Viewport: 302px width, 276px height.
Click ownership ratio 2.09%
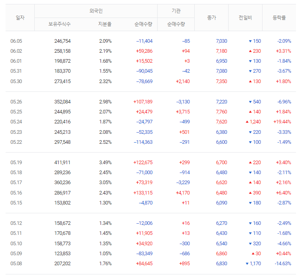[x=105, y=41]
